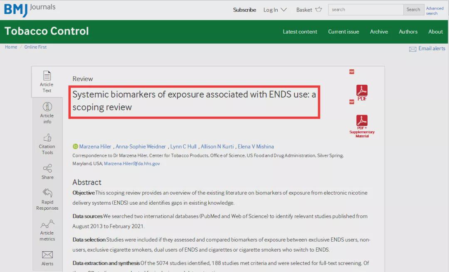Image resolution: width=449 pixels, height=272 pixels.
Task: Expand the Log In dropdown
Action: click(x=275, y=10)
